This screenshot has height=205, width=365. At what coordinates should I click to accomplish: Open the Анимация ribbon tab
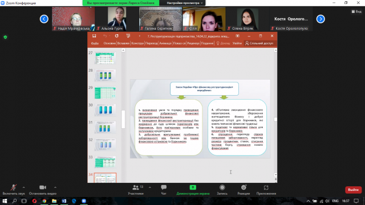tap(165, 43)
